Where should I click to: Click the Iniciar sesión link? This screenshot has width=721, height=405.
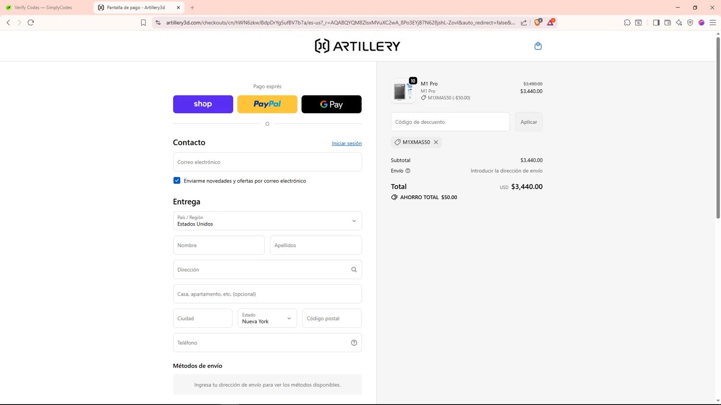(x=347, y=143)
